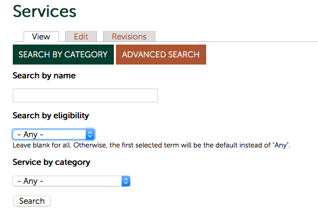This screenshot has height=211, width=318.
Task: Open the Edit tab
Action: coord(81,37)
